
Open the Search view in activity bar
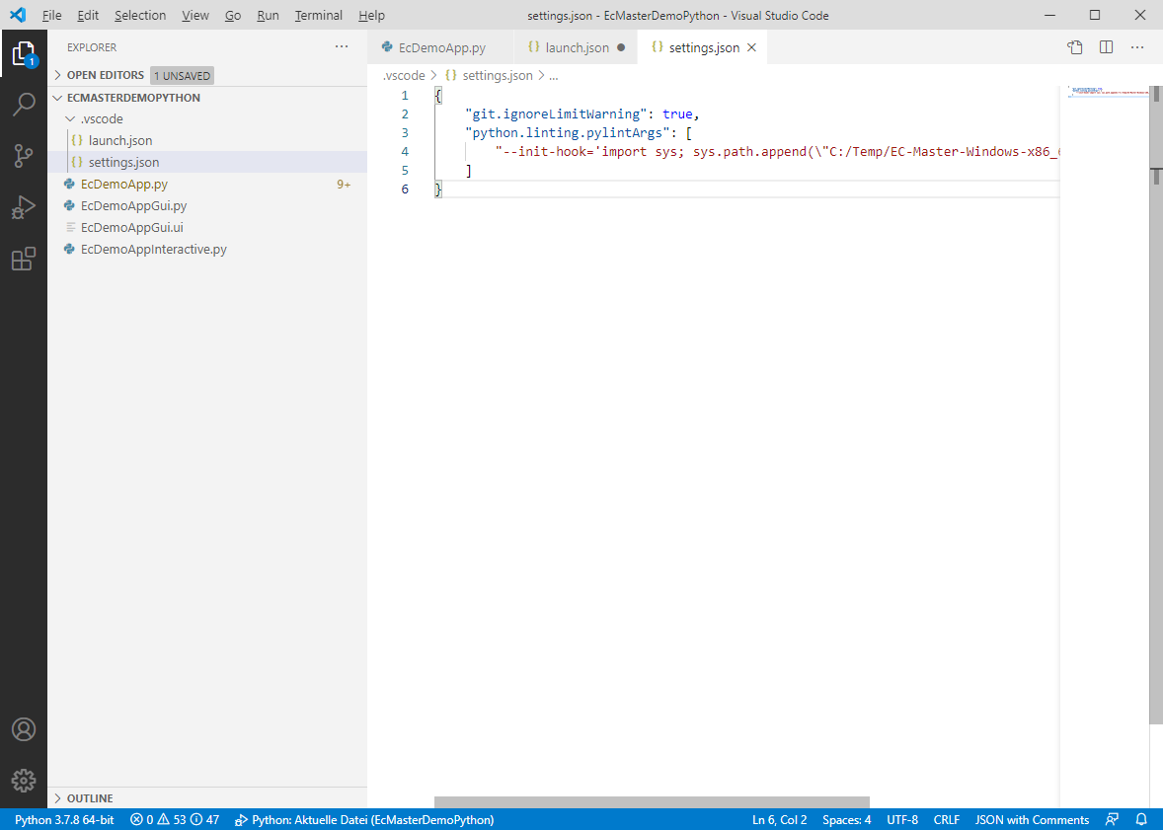click(x=24, y=104)
